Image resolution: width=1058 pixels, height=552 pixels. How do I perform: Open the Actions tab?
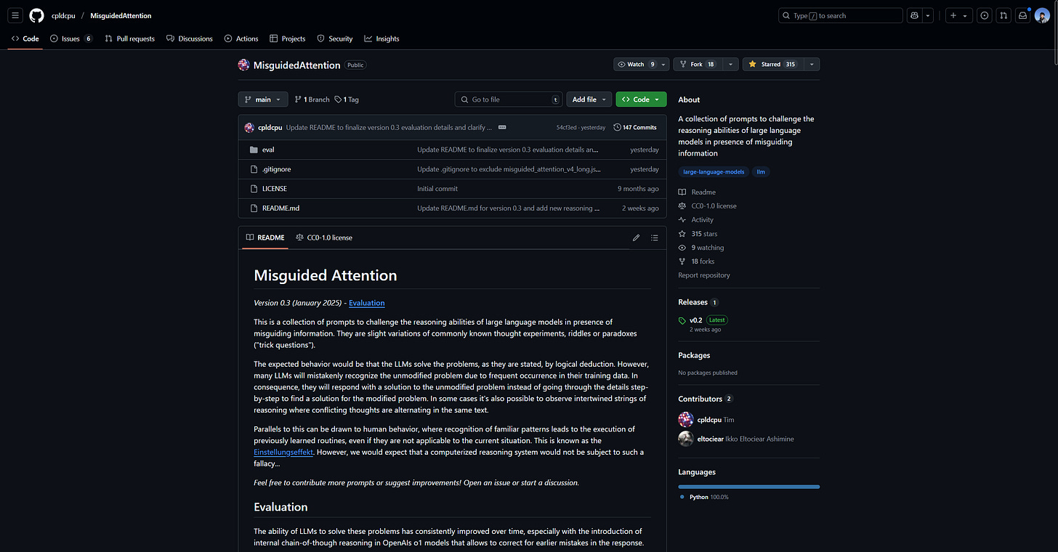coord(241,38)
